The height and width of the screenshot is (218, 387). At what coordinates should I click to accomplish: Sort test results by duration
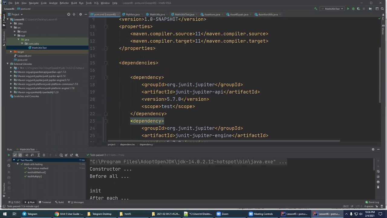click(32, 155)
